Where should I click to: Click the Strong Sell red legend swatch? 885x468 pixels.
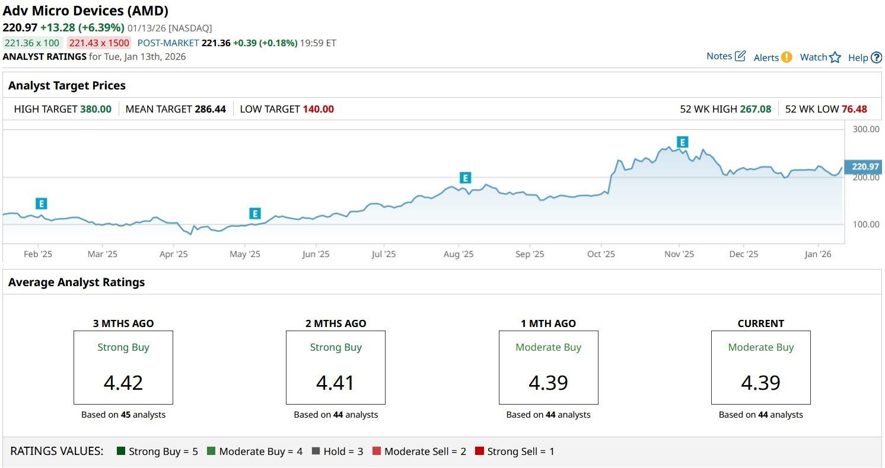(479, 451)
